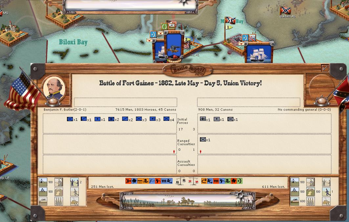
Task: Click the checkmark to close Battle Report
Action: coord(325,68)
